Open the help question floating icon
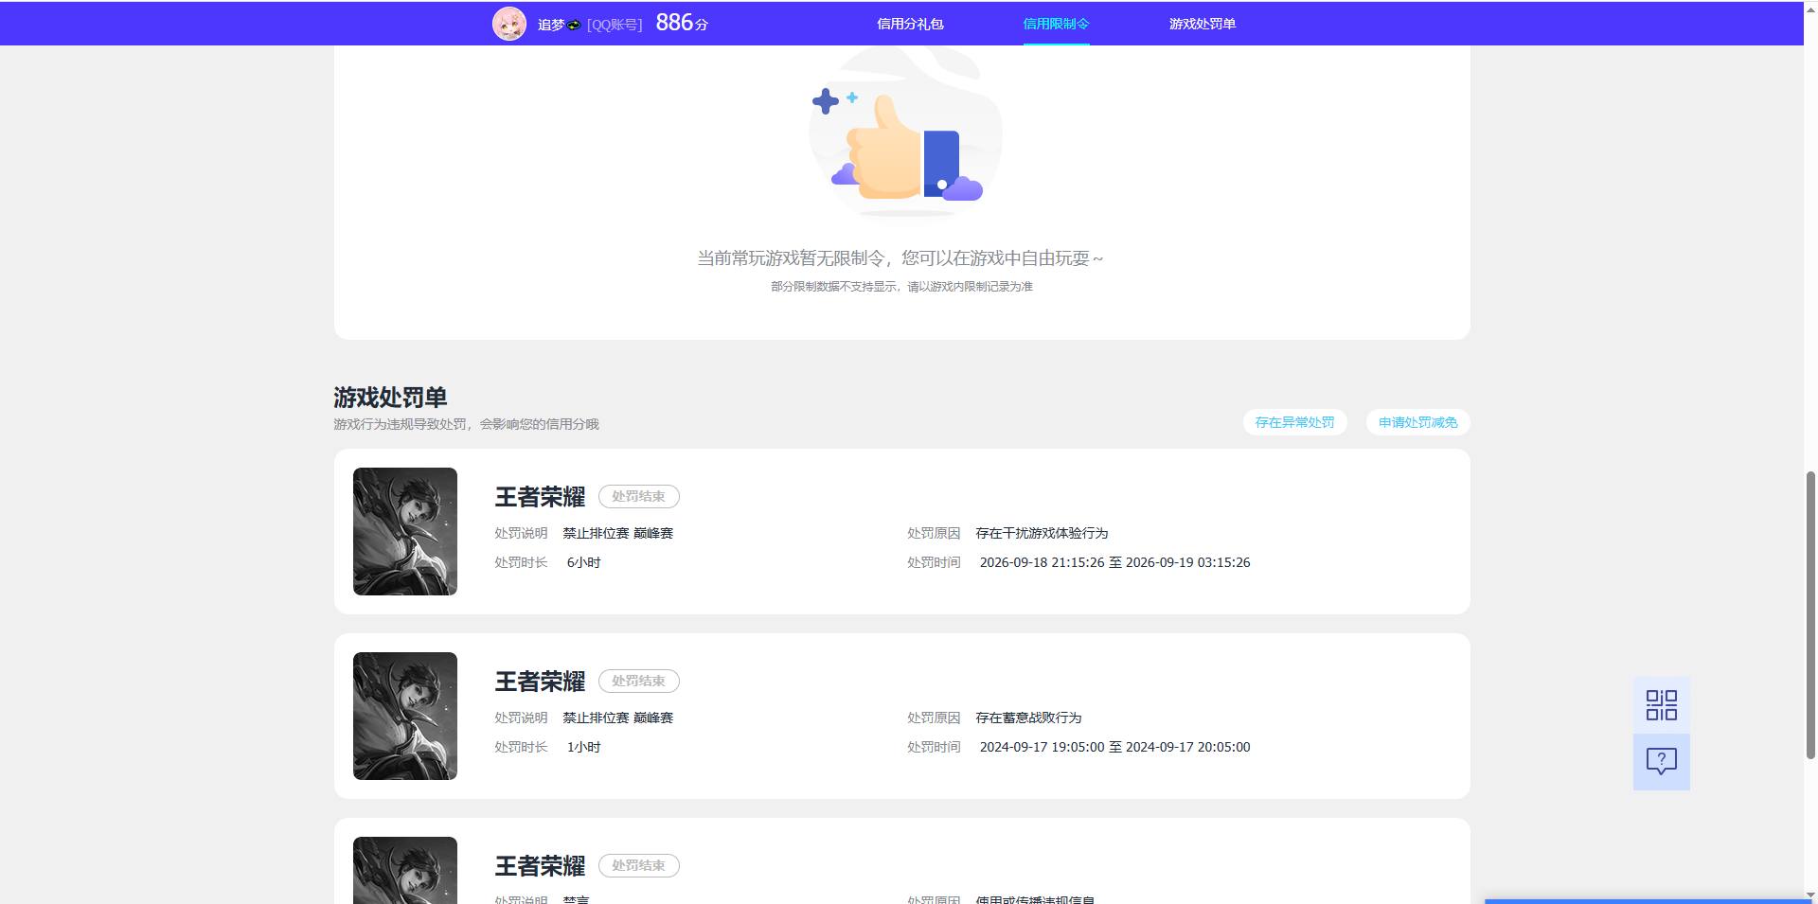This screenshot has width=1818, height=904. click(x=1661, y=762)
